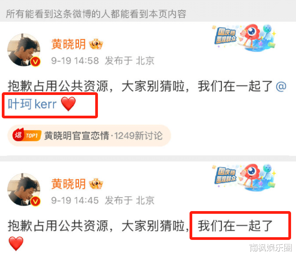Open the second post's profile avatar

click(x=24, y=189)
